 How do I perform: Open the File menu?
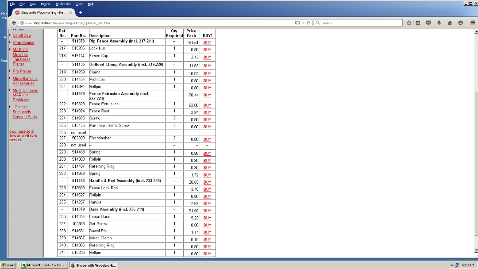(x=12, y=4)
